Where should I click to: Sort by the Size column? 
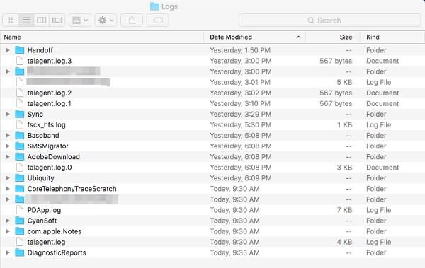(x=333, y=37)
